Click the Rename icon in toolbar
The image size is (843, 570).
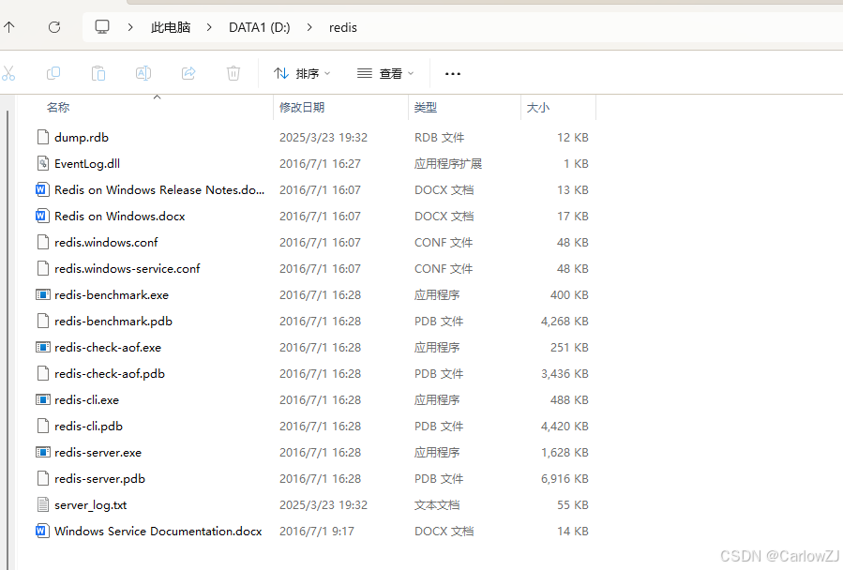tap(143, 73)
